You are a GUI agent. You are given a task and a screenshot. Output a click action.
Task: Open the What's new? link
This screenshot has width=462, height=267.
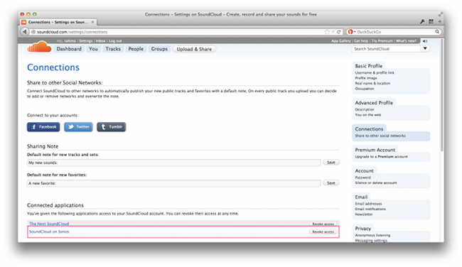(406, 41)
